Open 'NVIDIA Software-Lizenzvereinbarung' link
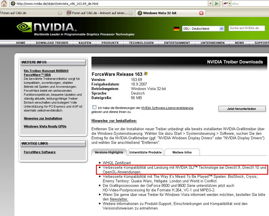Screen dimensions: 269x216 coord(167,108)
